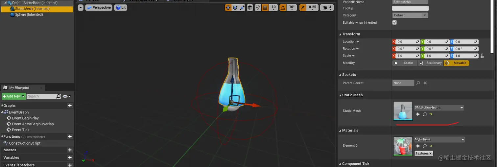
Task: Collapse the Graphs section
Action: (2, 106)
